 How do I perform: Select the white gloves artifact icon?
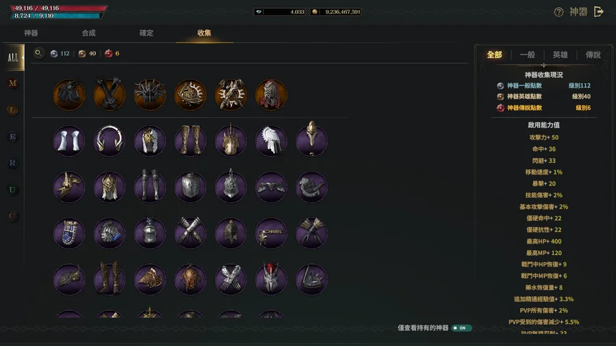point(68,141)
